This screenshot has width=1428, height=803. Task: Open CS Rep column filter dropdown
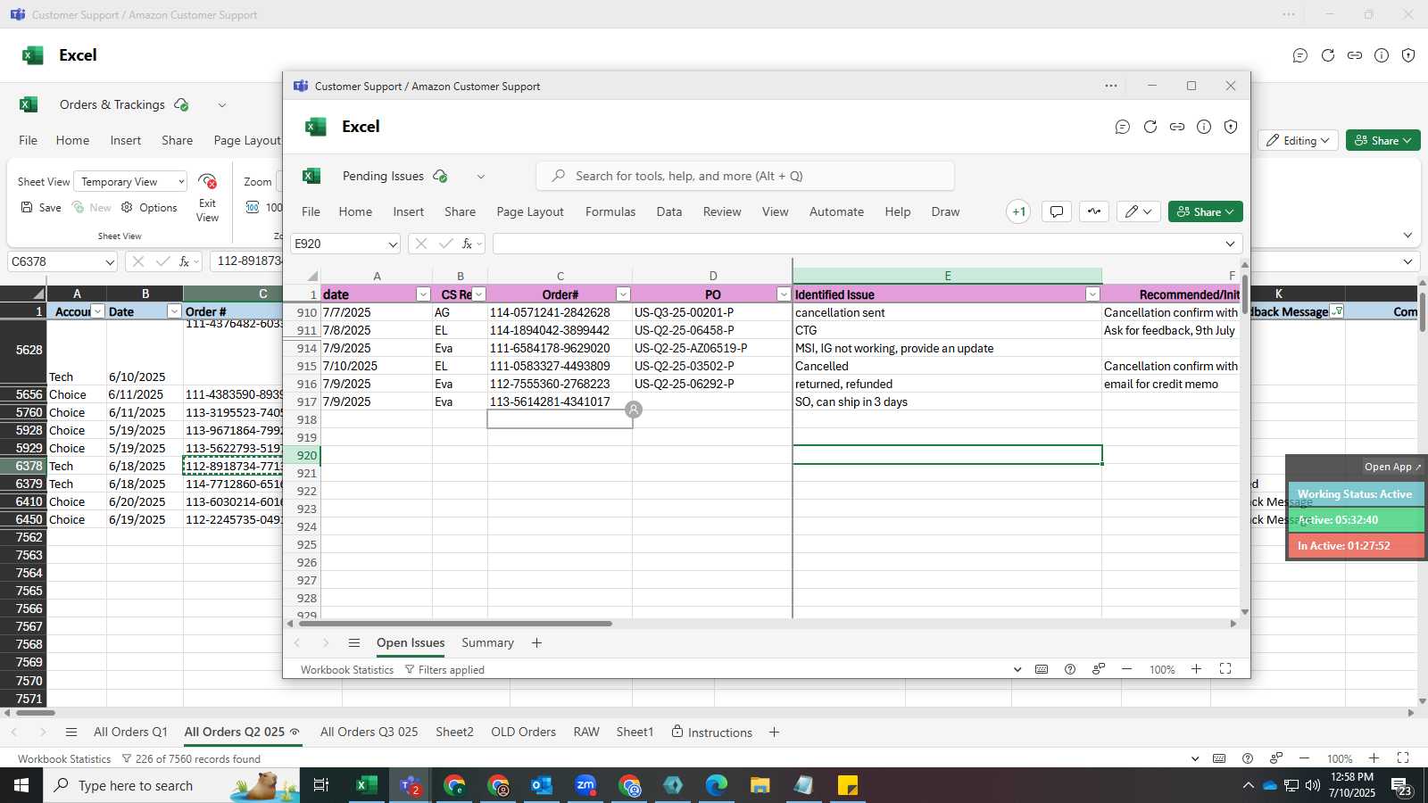coord(479,294)
